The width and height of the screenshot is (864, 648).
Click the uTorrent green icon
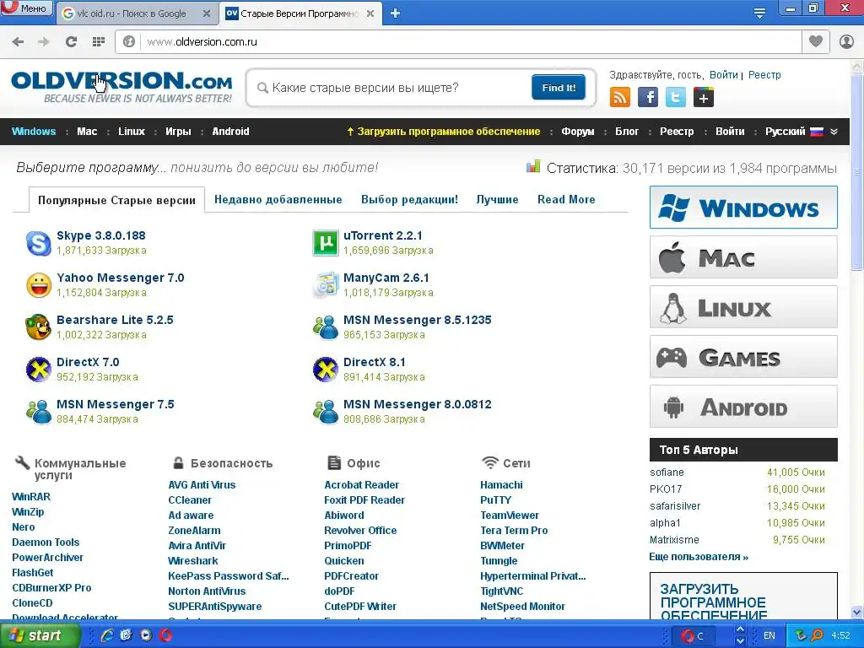coord(326,243)
